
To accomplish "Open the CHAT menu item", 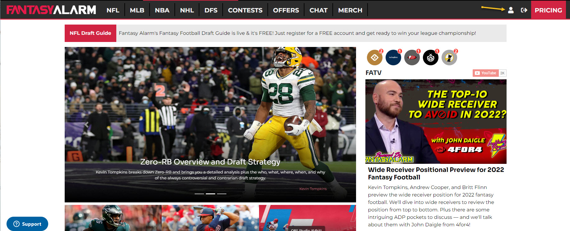I will pyautogui.click(x=318, y=10).
